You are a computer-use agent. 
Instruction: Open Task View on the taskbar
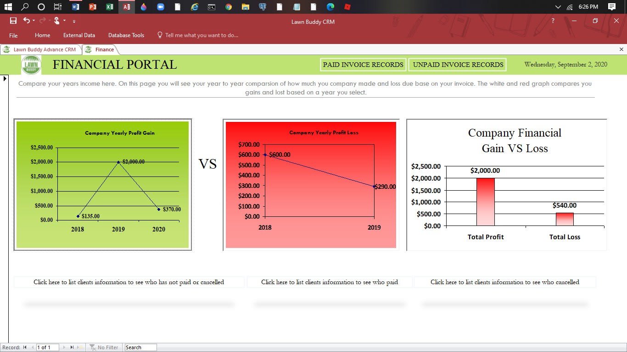[x=58, y=7]
